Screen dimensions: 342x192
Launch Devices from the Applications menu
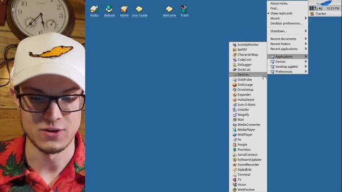pyautogui.click(x=248, y=75)
